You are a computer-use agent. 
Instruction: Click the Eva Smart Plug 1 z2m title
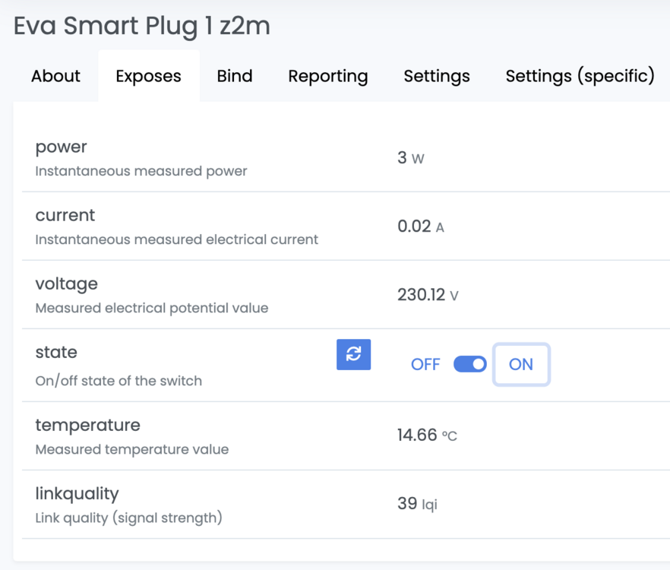[x=142, y=26]
